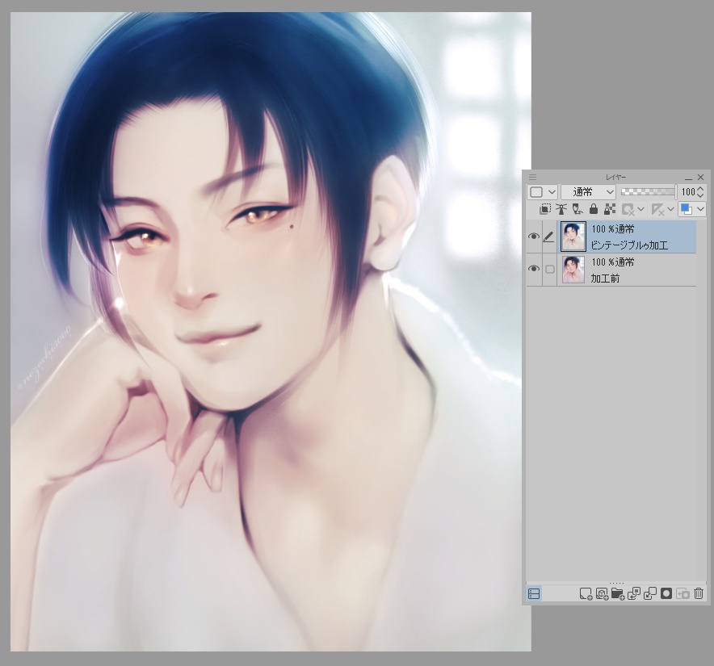Click the panel resize grip dots
Viewport: 714px width, 666px height.
click(x=616, y=583)
